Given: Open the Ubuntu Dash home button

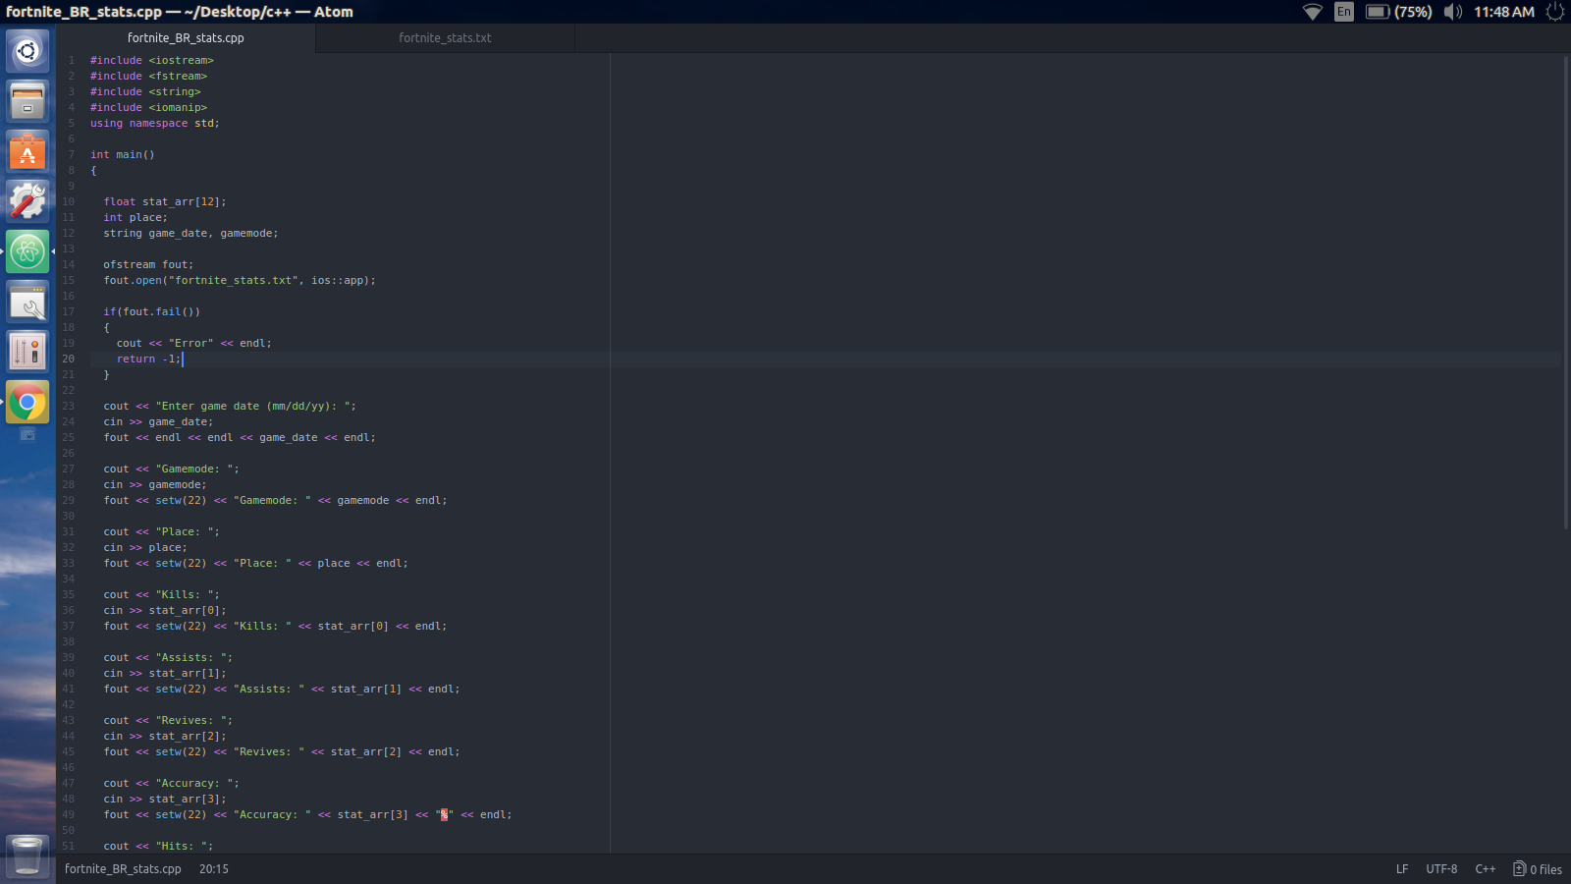Looking at the screenshot, I should point(27,51).
